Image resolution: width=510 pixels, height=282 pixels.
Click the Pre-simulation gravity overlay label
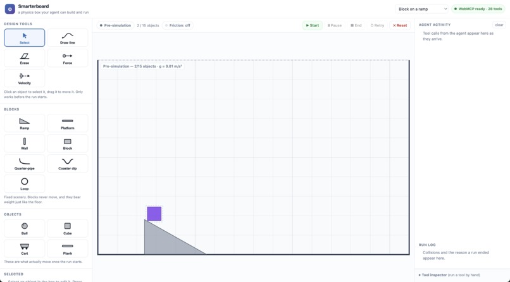point(142,66)
